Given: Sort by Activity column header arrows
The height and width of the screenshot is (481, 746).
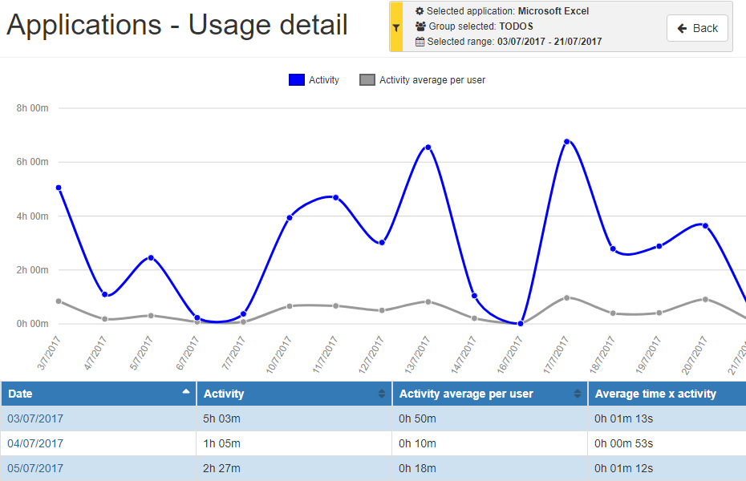Looking at the screenshot, I should pyautogui.click(x=382, y=394).
